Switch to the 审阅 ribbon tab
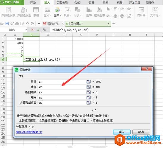 click(x=105, y=2)
